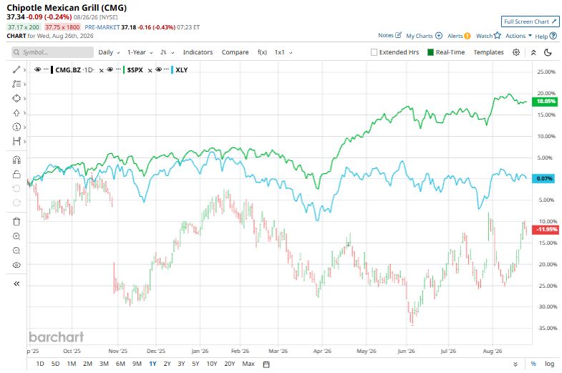Open CMG.BZ series options ellipsis
Screen dimensions: 562x373
(x=46, y=69)
